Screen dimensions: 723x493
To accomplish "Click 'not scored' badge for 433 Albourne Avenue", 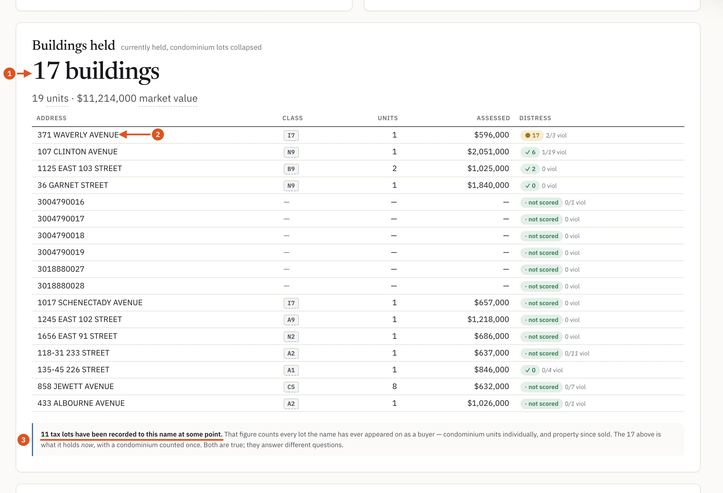I will (x=541, y=404).
